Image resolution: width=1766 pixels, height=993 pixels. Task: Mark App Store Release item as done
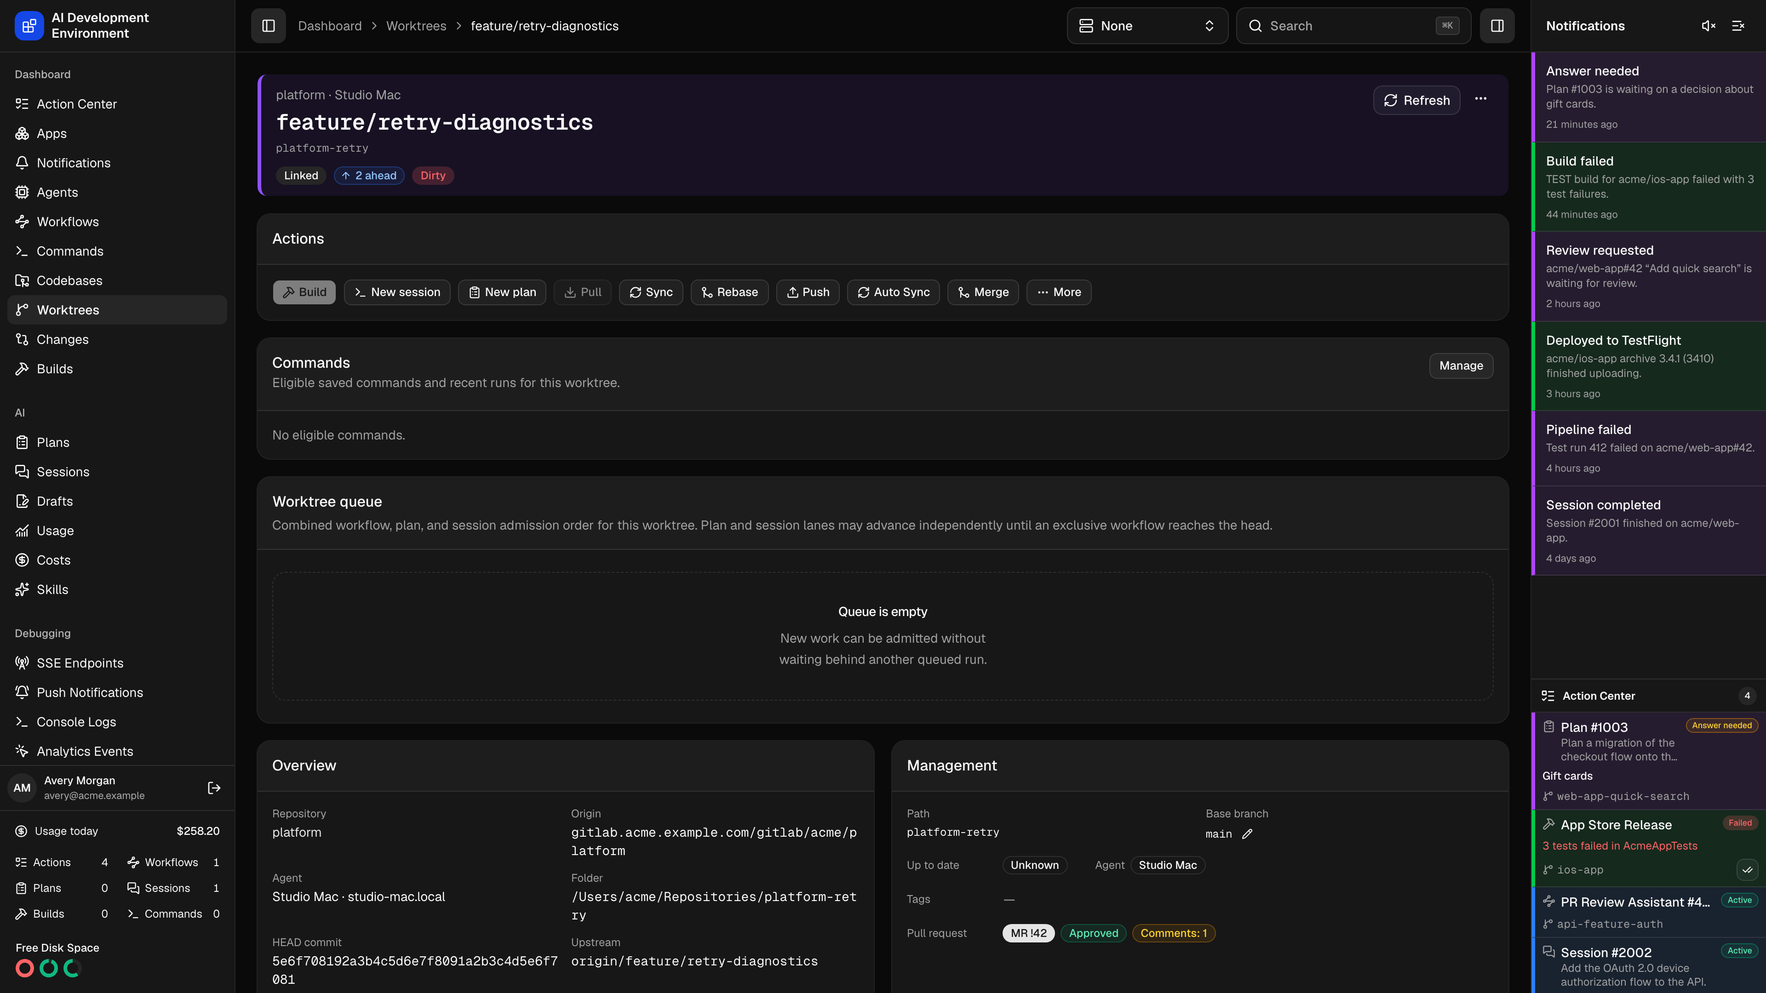1747,870
